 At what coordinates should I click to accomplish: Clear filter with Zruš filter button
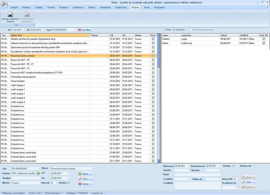click(x=84, y=30)
